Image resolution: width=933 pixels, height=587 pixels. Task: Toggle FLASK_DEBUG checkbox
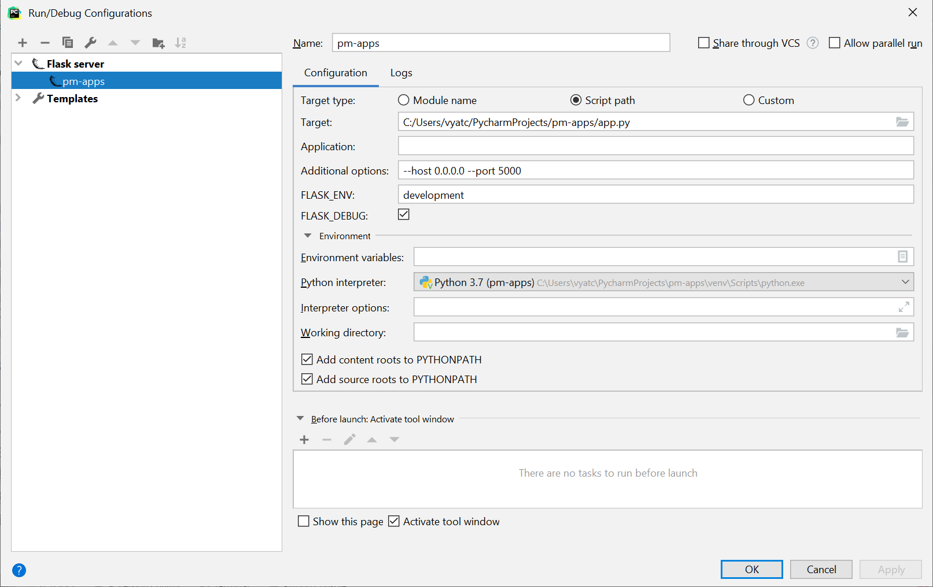coord(404,214)
